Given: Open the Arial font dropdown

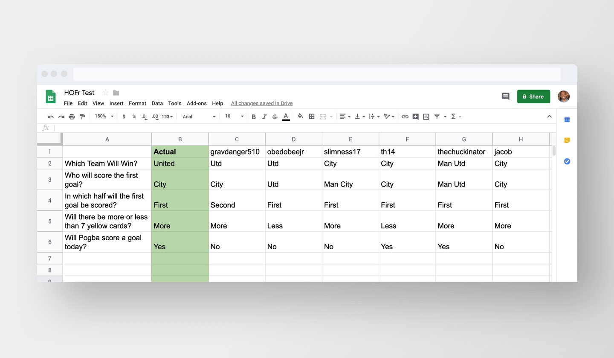Looking at the screenshot, I should (x=199, y=116).
